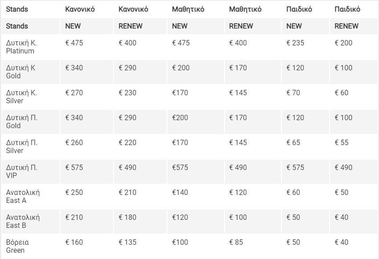
Task: Select the € 475 Κανονικό NEW Platinum price
Action: pyautogui.click(x=74, y=43)
